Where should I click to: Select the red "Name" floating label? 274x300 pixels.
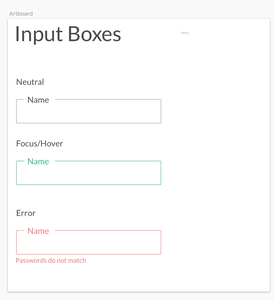[38, 231]
